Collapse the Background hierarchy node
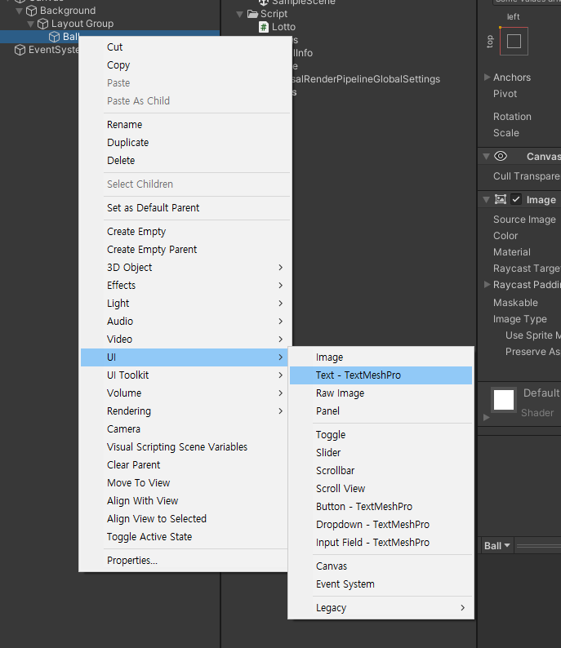 [x=19, y=11]
